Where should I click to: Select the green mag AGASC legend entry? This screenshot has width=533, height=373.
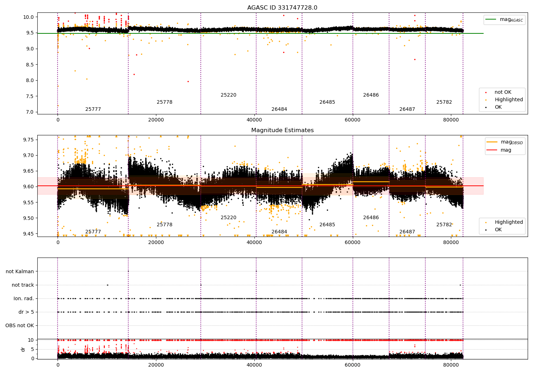pos(505,20)
